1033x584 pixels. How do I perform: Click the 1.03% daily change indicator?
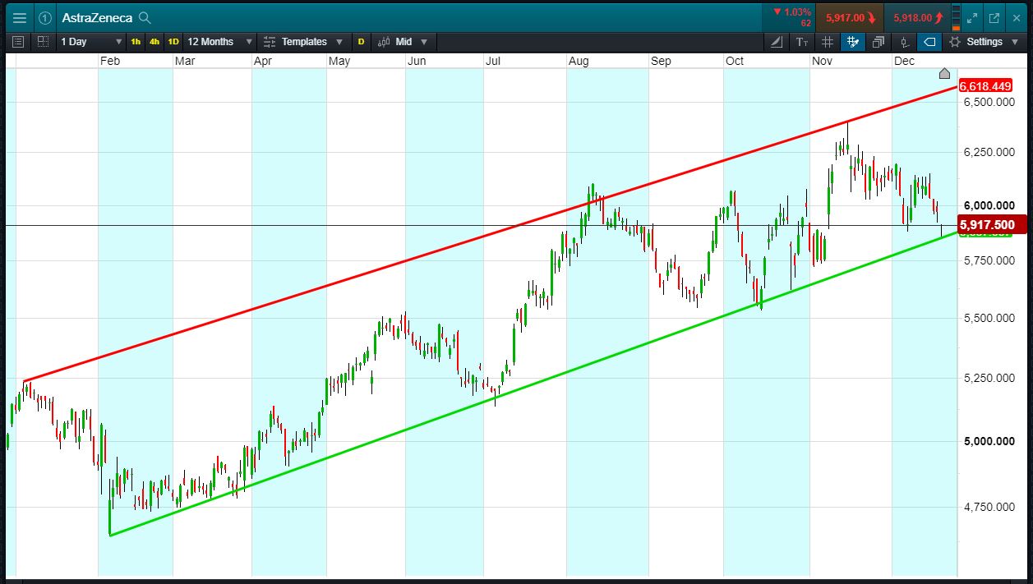click(792, 12)
